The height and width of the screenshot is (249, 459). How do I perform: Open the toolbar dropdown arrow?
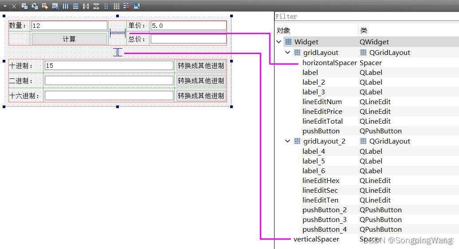(x=5, y=6)
